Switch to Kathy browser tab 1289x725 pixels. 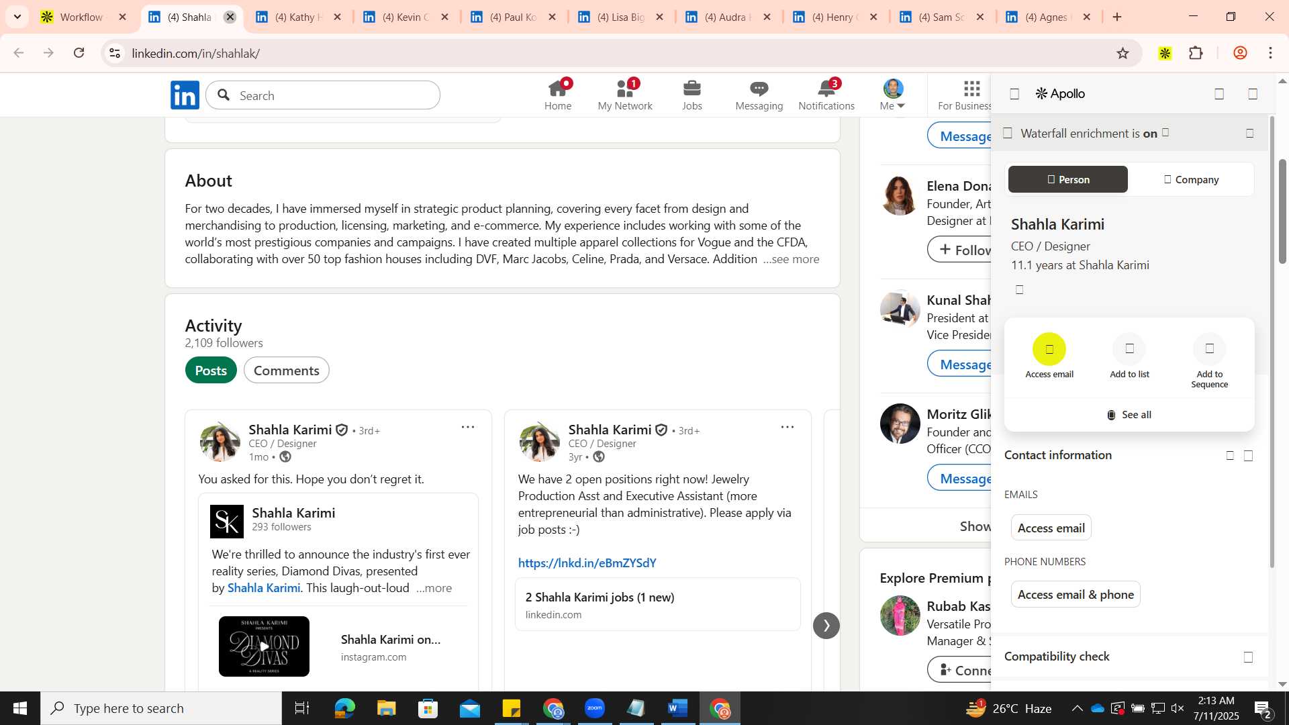tap(298, 17)
